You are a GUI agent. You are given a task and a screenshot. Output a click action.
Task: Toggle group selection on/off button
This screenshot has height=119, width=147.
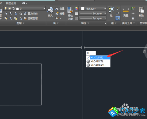[x=118, y=18]
